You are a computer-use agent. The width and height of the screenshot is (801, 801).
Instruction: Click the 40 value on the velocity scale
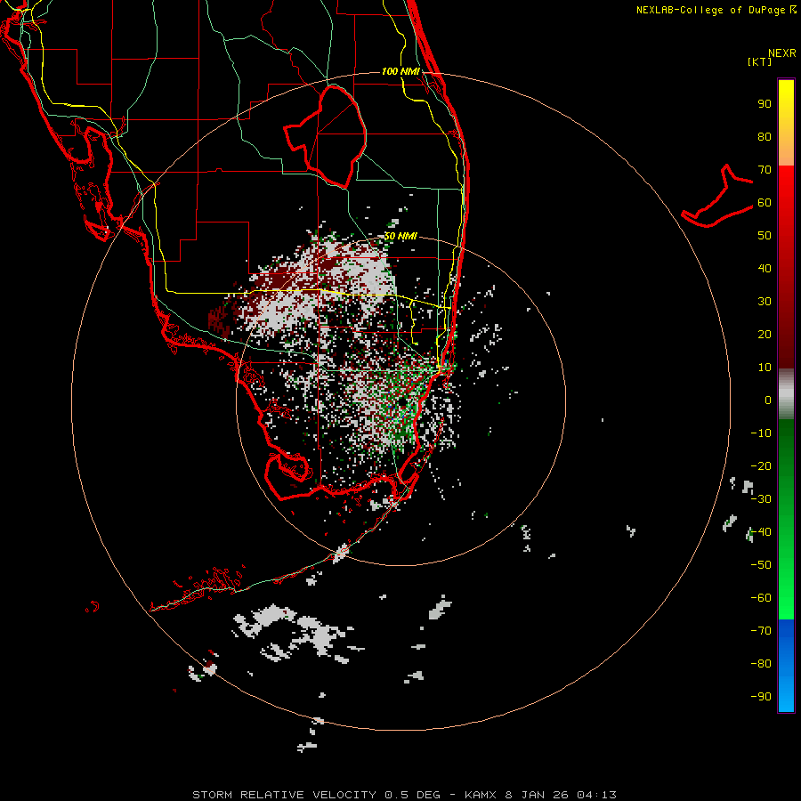pyautogui.click(x=765, y=269)
